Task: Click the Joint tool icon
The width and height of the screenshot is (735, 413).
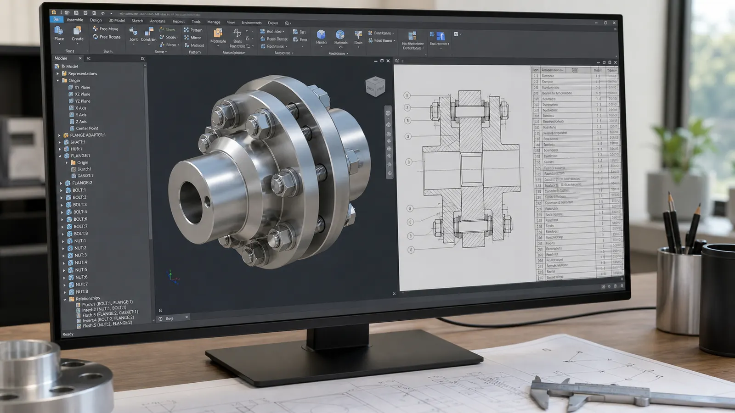Action: (x=133, y=32)
